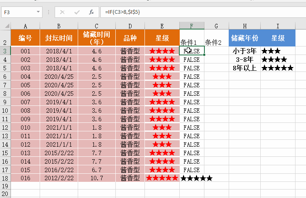Screen dimensions: 306x198
Task: Select the three black stars cell in column I
Action: point(278,51)
